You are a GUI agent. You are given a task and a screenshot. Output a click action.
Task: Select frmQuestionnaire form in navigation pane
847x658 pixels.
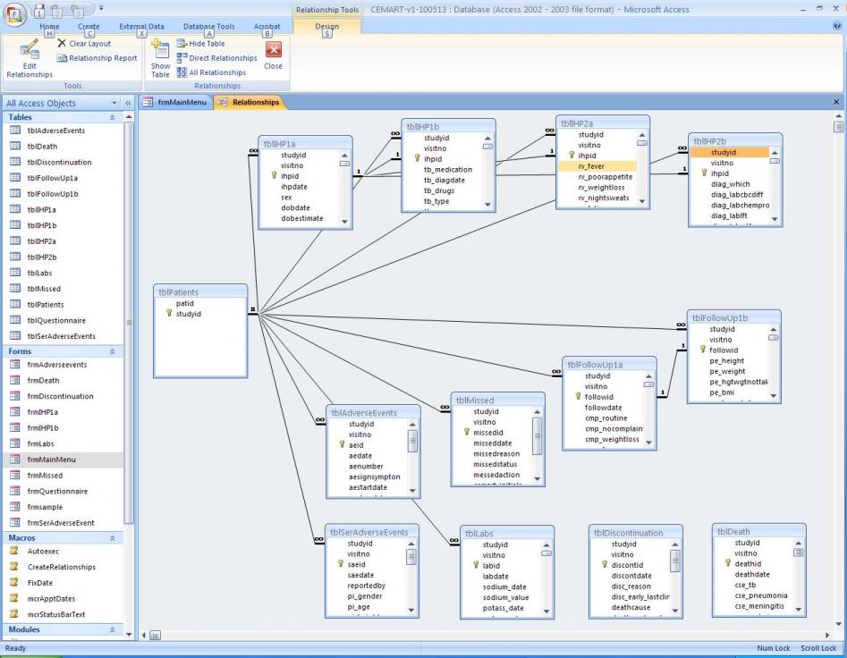tap(64, 491)
